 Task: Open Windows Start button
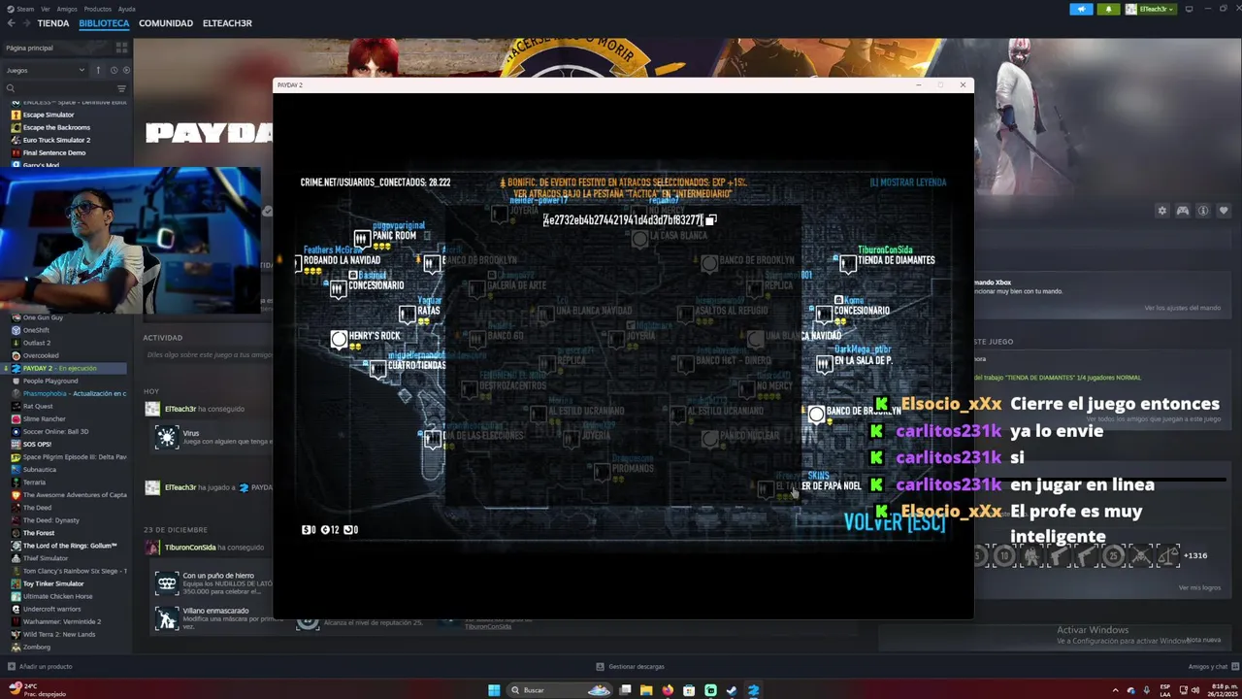(x=494, y=690)
